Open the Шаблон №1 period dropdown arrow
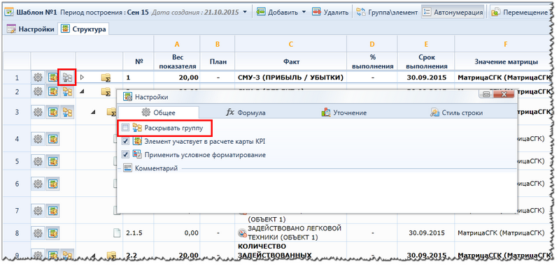This screenshot has width=559, height=266. click(x=244, y=12)
